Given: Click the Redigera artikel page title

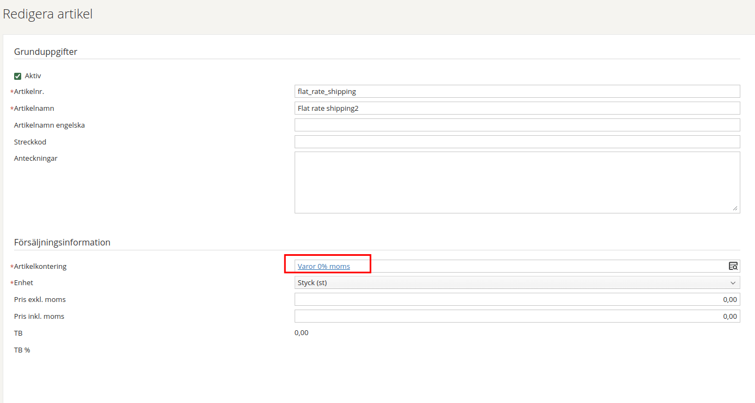Looking at the screenshot, I should click(x=48, y=14).
